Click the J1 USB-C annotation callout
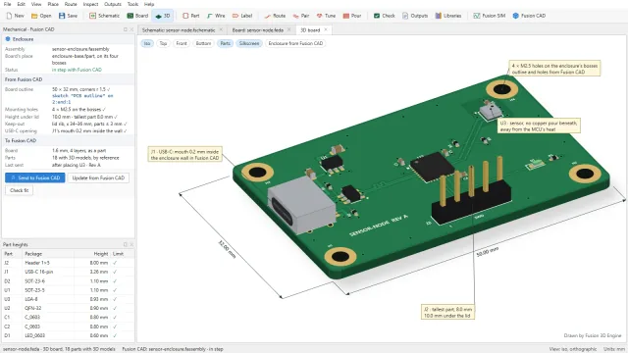628x353 pixels. tap(184, 155)
